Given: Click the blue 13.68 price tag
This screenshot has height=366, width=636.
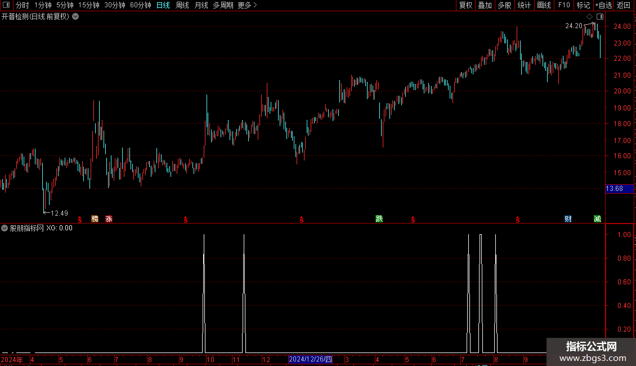Looking at the screenshot, I should [x=619, y=189].
